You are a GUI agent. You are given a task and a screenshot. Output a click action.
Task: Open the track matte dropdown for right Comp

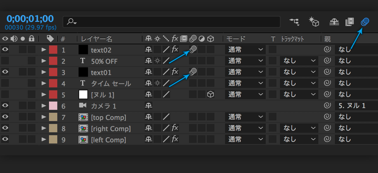point(299,128)
